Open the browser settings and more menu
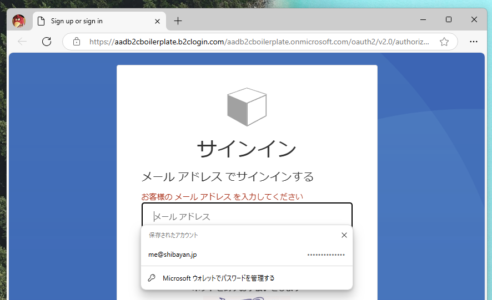This screenshot has height=300, width=492. coord(474,42)
